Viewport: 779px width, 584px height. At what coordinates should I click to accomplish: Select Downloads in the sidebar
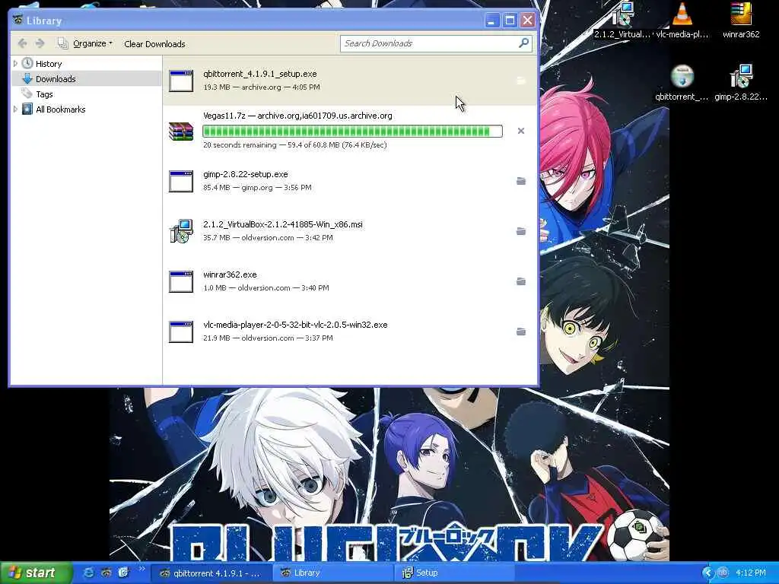click(55, 79)
